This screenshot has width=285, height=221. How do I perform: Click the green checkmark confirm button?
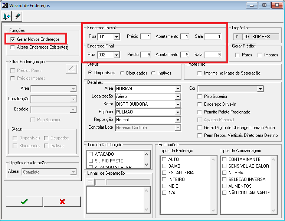[24, 202]
